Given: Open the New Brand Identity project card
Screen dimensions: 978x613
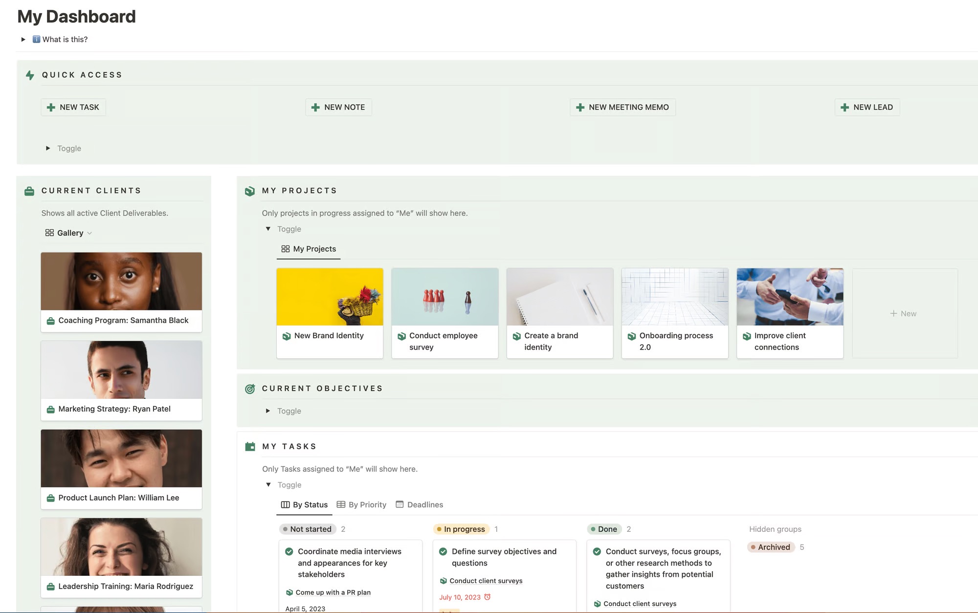Looking at the screenshot, I should pyautogui.click(x=330, y=313).
